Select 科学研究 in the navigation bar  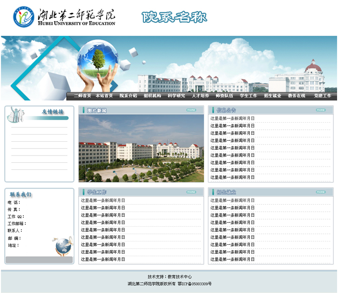tap(176, 96)
